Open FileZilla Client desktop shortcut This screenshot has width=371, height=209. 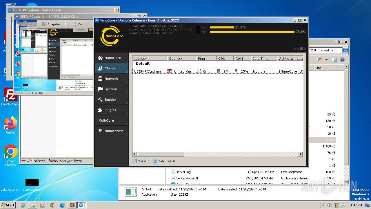click(10, 97)
